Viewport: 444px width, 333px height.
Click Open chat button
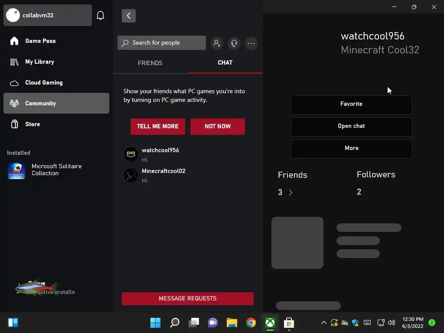[351, 127]
